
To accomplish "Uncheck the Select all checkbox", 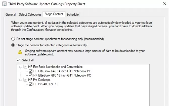I will coord(19,60).
